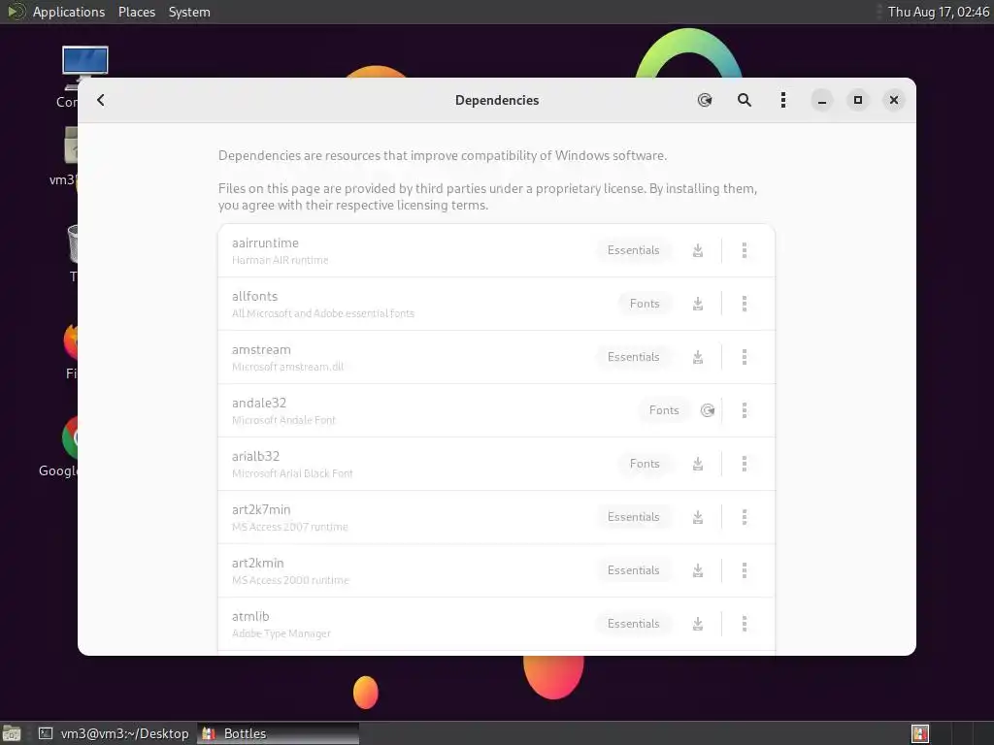Download the art2k7min dependency
This screenshot has height=745, width=994.
click(697, 517)
